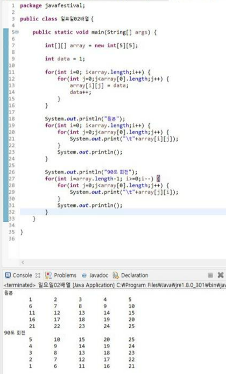Click the public class declaration line
This screenshot has width=226, height=374.
coord(56,19)
